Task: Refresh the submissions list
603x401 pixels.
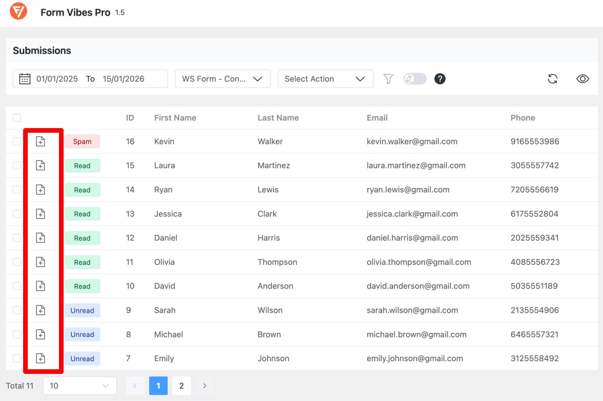Action: coord(552,78)
